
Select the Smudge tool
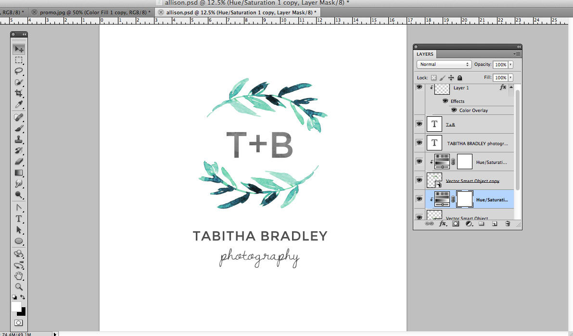click(x=19, y=184)
